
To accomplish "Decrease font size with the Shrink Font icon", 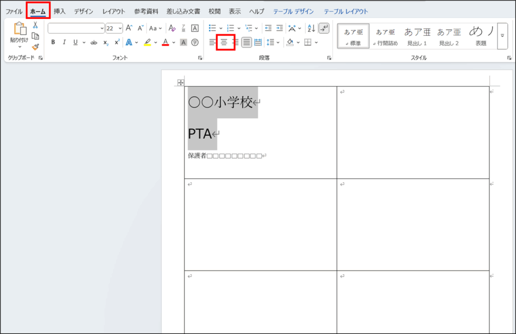I will point(141,28).
